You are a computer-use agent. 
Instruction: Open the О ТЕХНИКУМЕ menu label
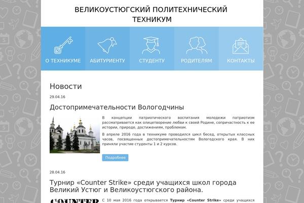tap(63, 61)
